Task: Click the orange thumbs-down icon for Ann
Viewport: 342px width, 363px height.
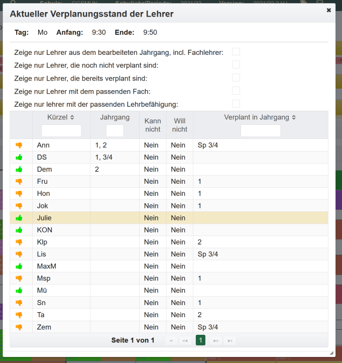Action: pos(19,146)
